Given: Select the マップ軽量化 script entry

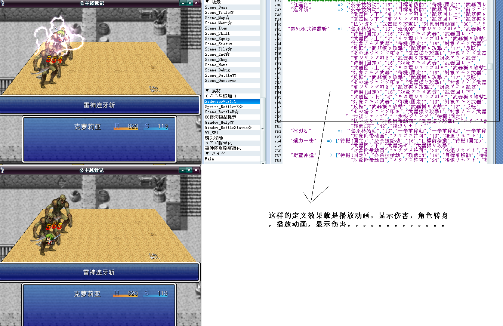Looking at the screenshot, I should 232,143.
